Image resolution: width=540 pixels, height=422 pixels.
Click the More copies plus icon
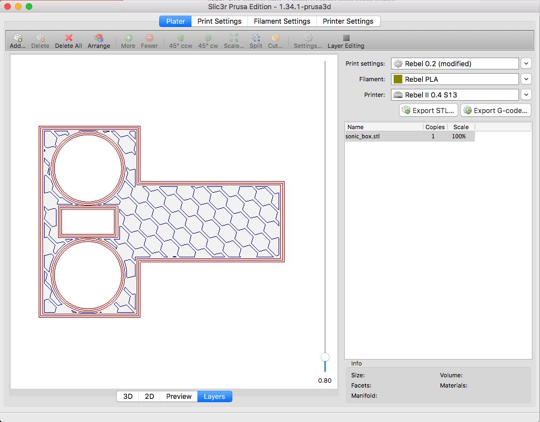128,38
